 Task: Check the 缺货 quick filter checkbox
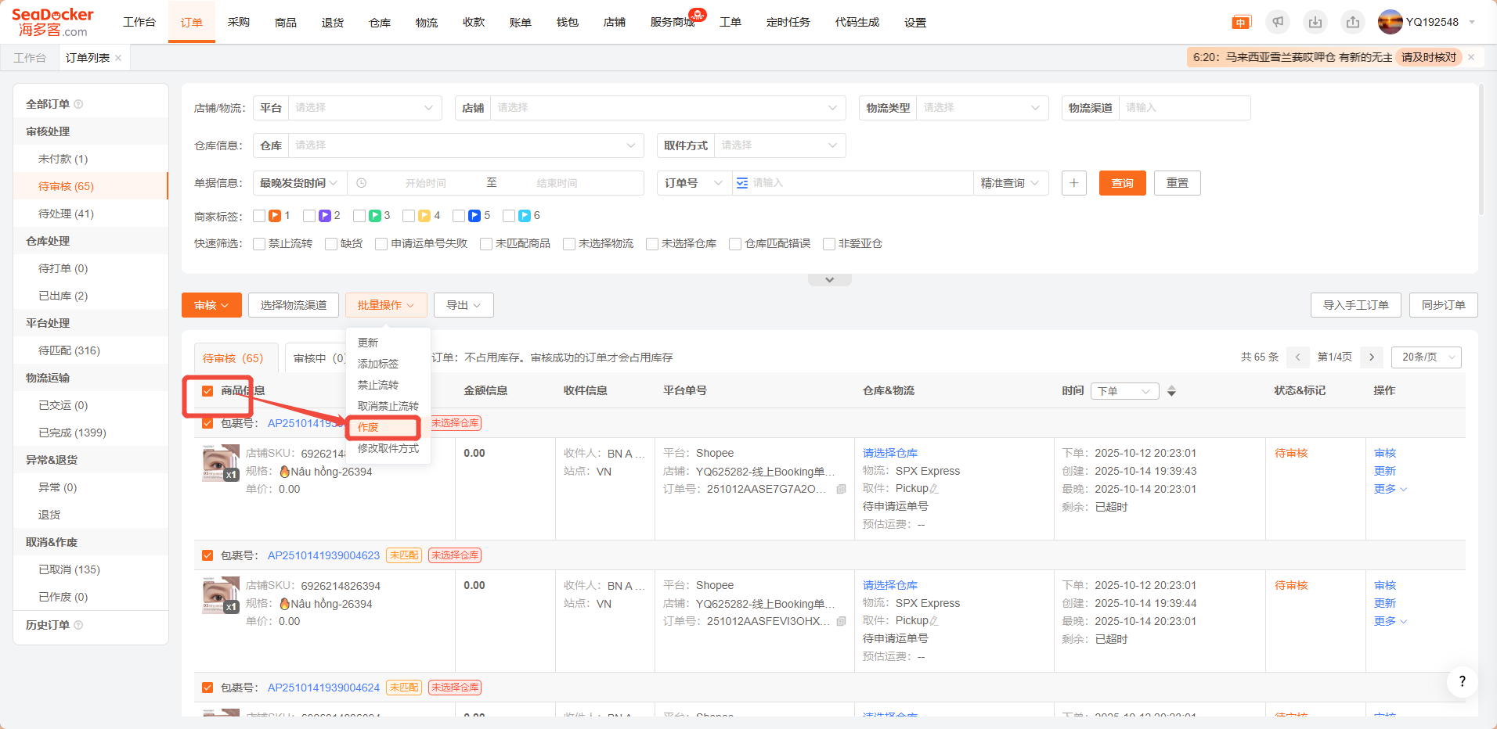[x=331, y=244]
